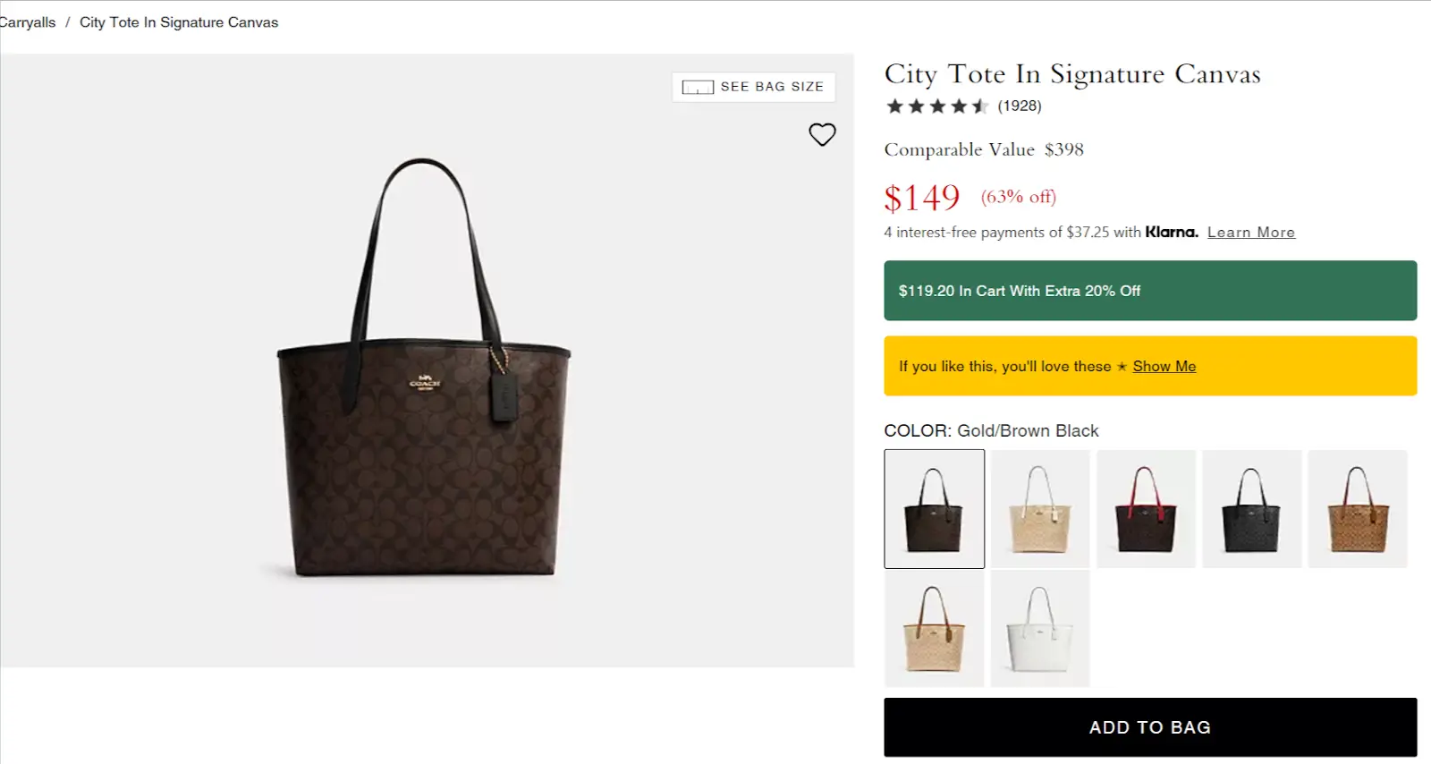Go to Carryalls breadcrumb
This screenshot has width=1431, height=764.
click(x=28, y=22)
